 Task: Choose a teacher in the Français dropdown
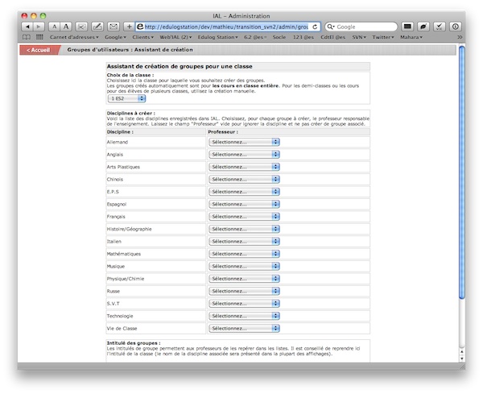[244, 217]
